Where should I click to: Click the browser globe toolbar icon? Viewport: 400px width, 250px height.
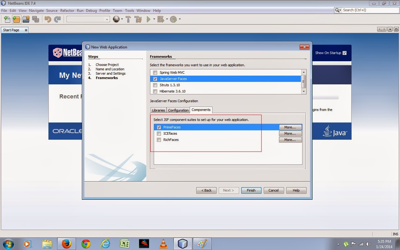pyautogui.click(x=116, y=19)
